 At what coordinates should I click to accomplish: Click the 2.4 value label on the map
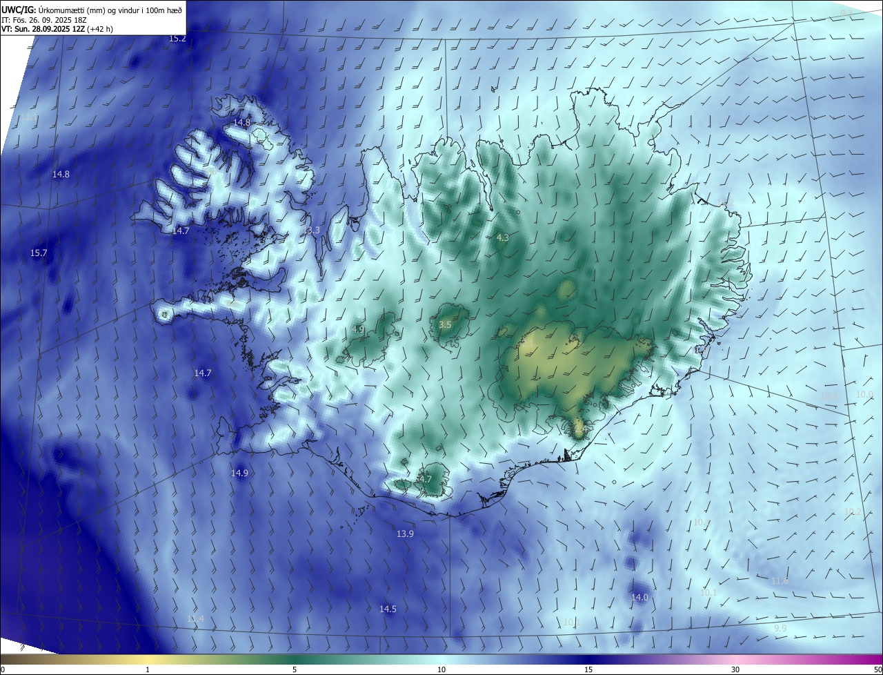click(x=580, y=429)
